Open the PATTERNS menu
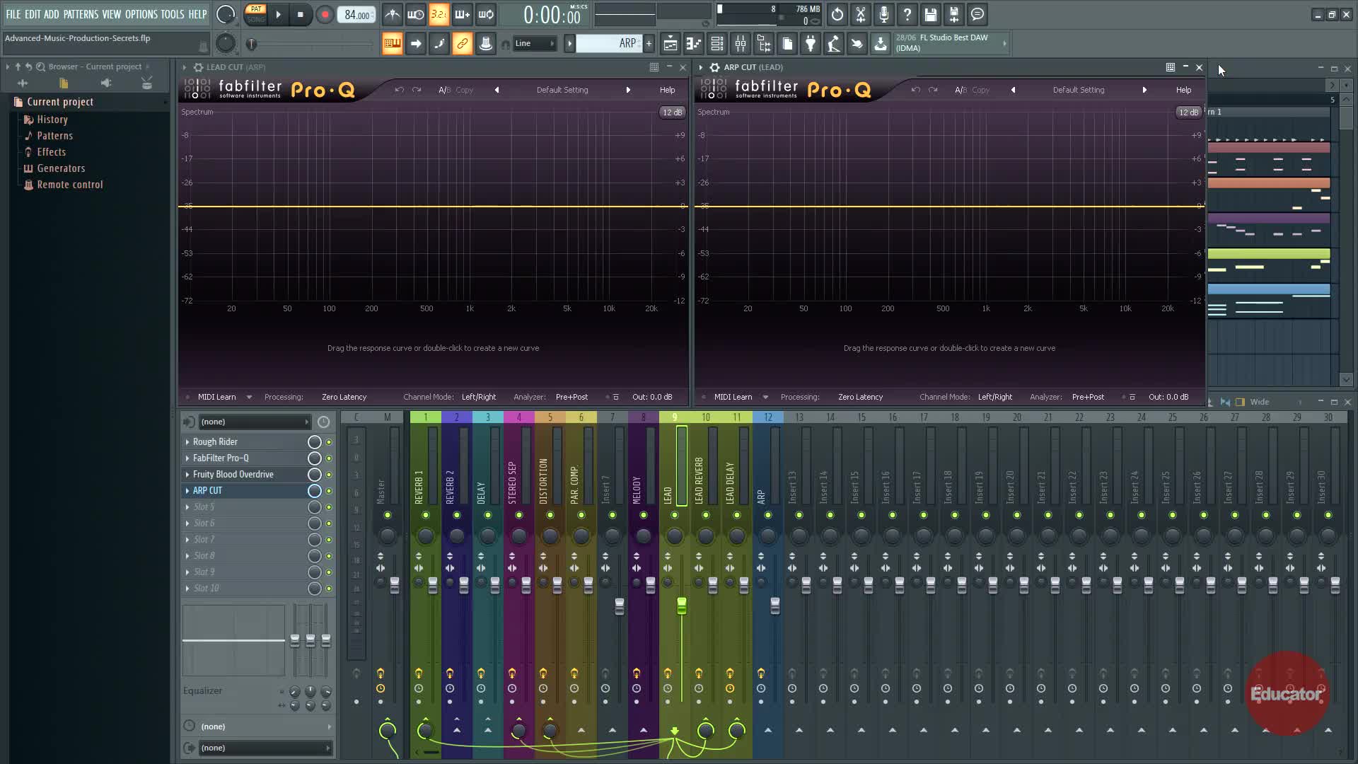1358x764 pixels. 81,14
